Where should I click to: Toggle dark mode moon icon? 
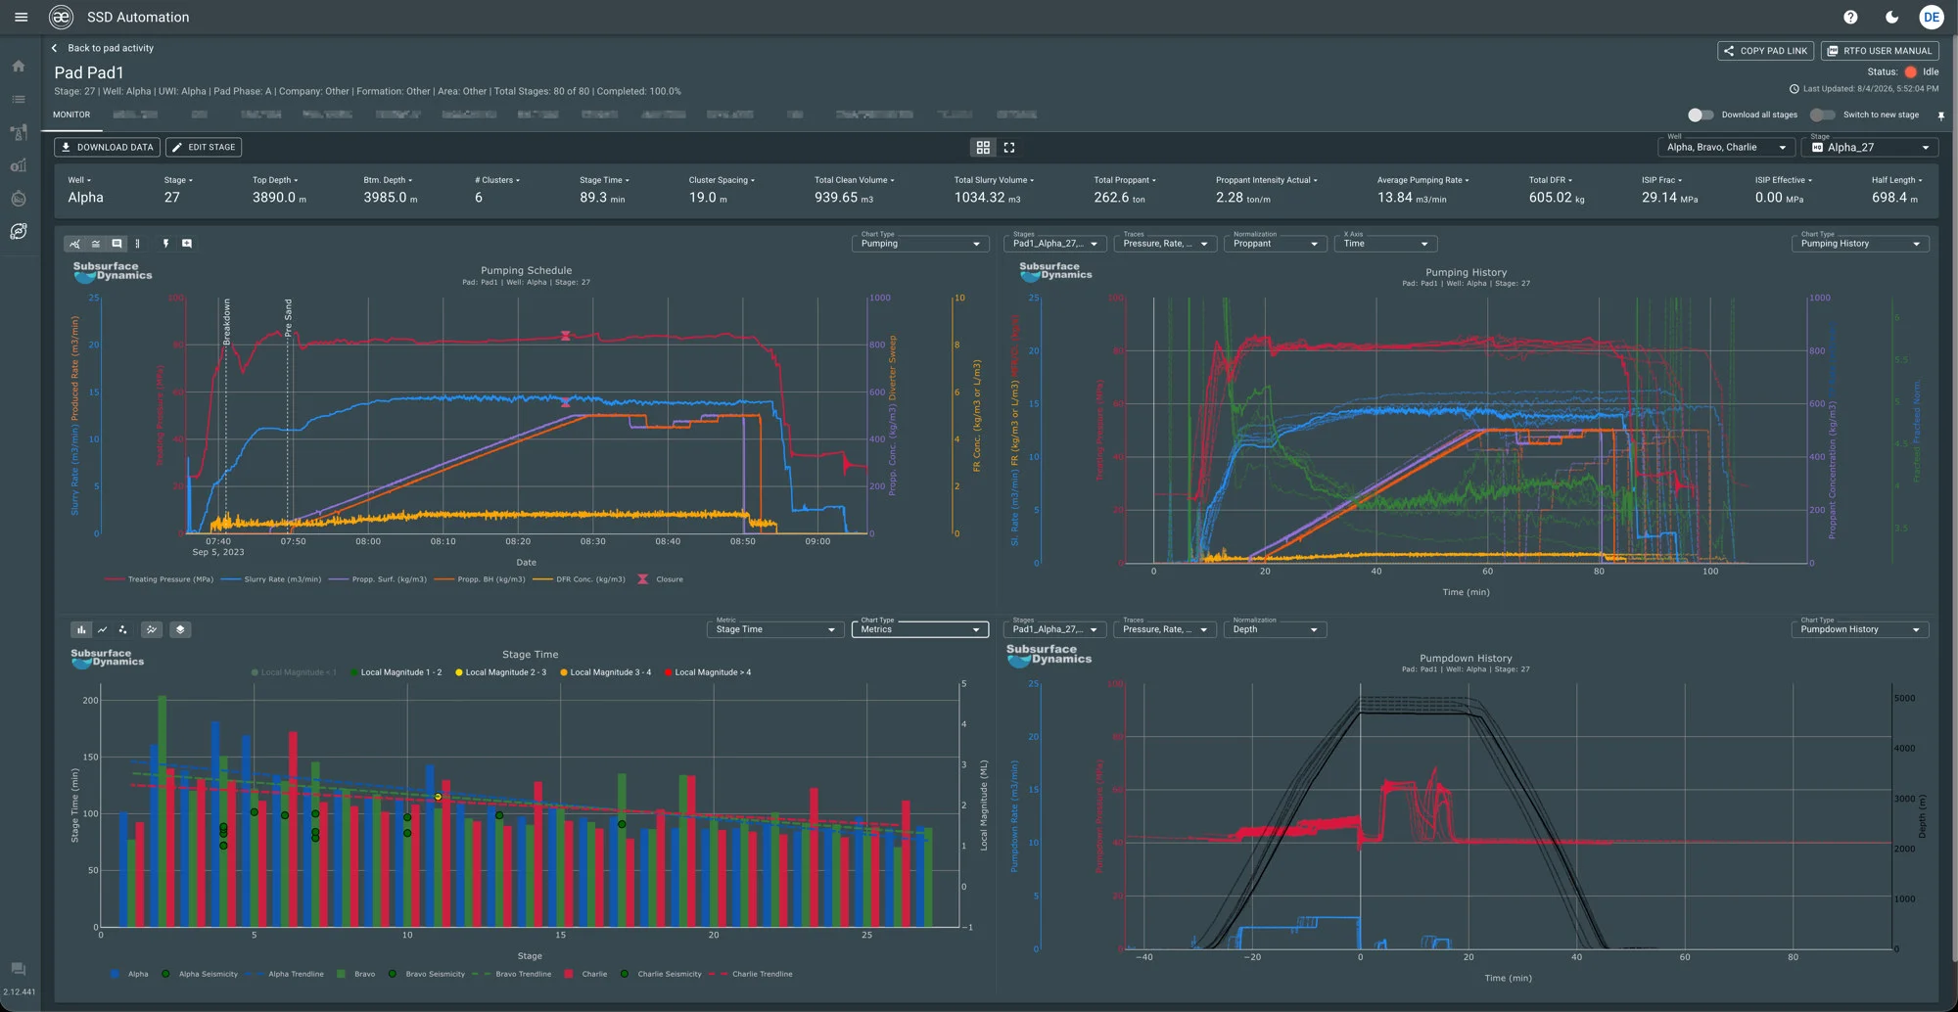(x=1891, y=17)
